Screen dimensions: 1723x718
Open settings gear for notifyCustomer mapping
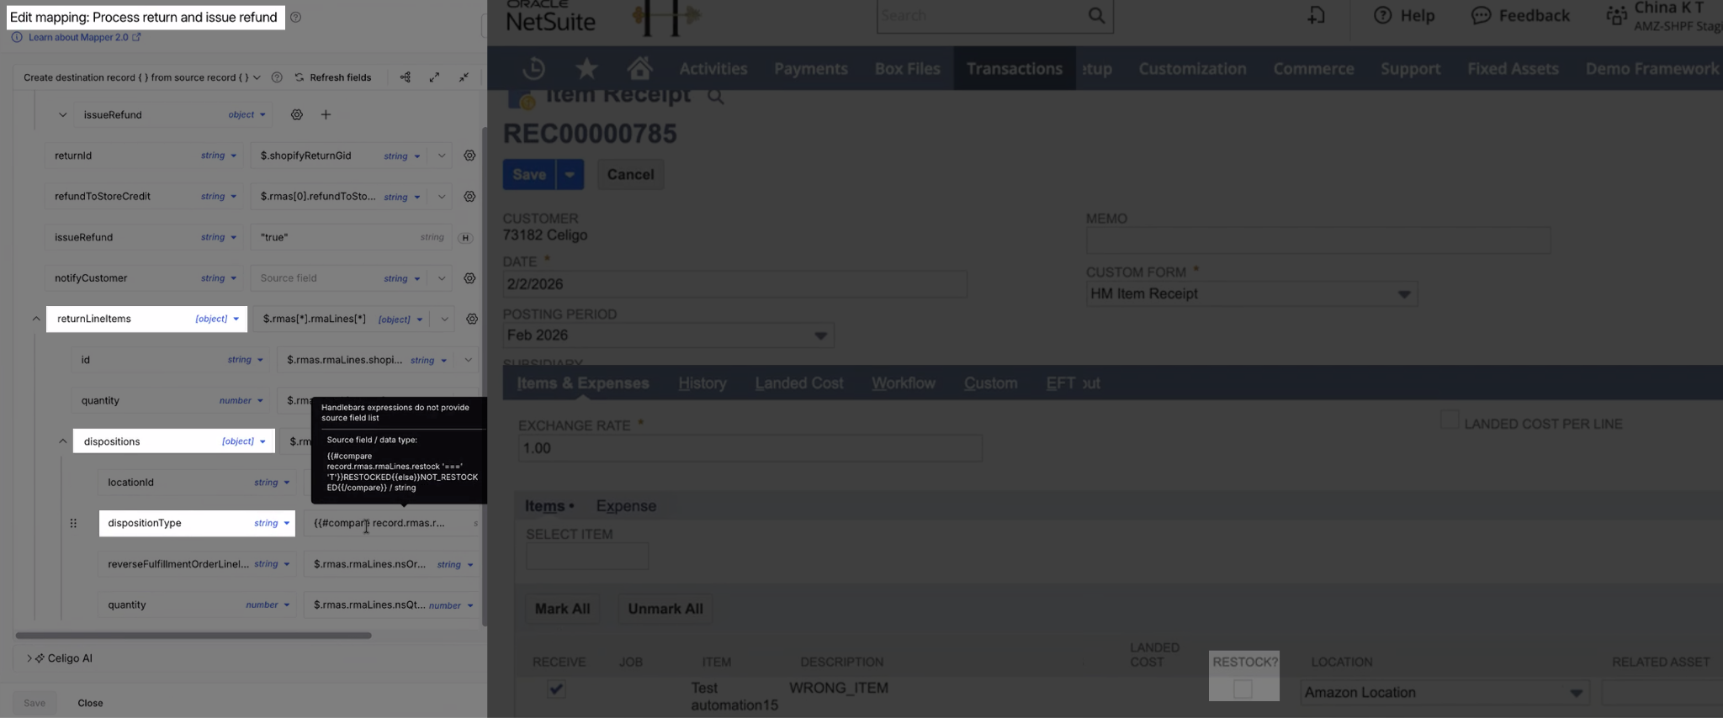tap(469, 278)
